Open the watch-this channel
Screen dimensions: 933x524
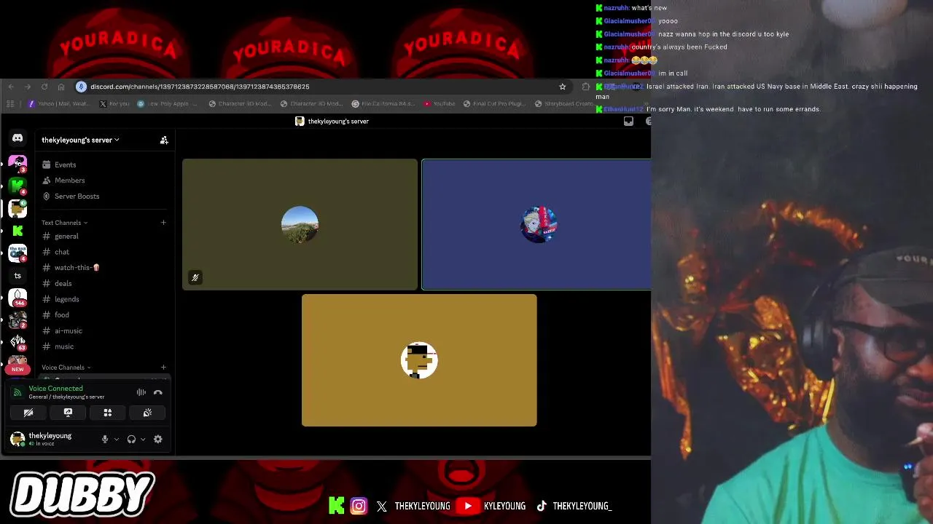(104, 268)
